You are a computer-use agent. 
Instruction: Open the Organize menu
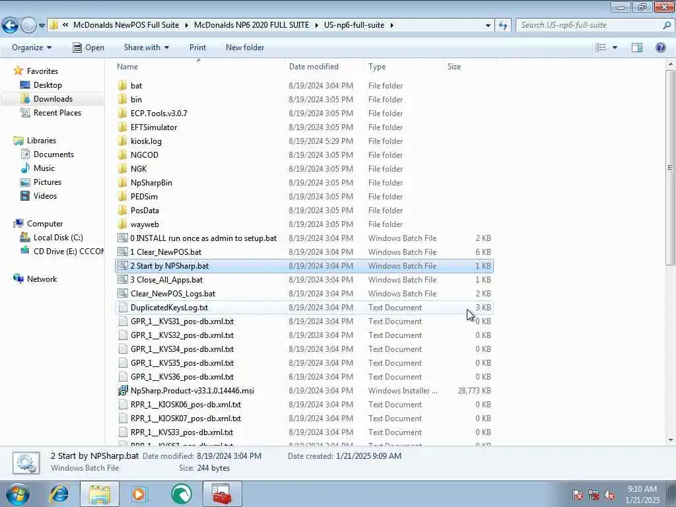click(32, 48)
